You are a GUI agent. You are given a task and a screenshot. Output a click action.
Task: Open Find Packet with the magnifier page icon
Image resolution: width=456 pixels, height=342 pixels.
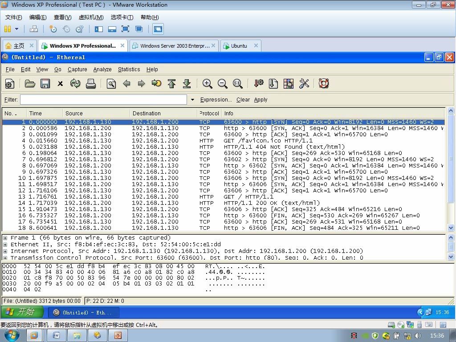pyautogui.click(x=111, y=84)
